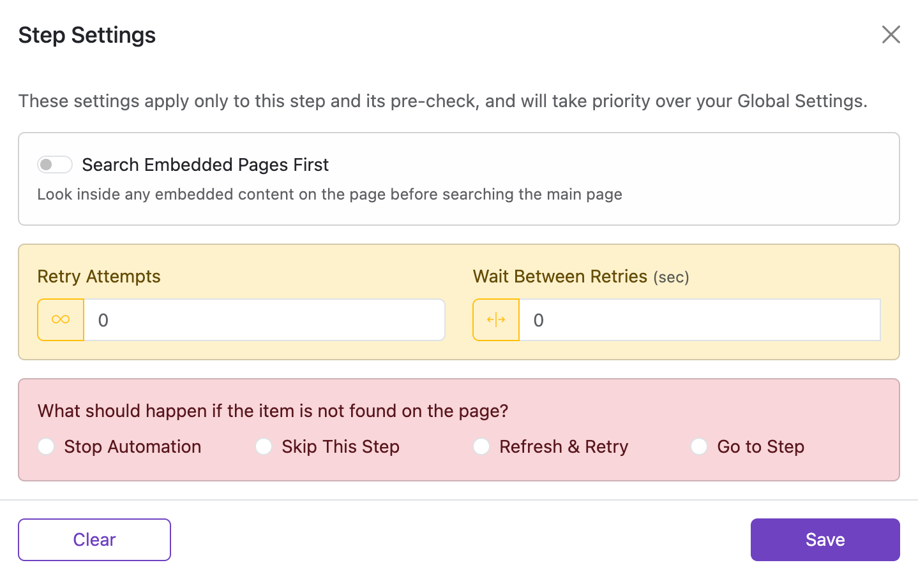Enable the Search Embedded Pages First switch

click(54, 165)
